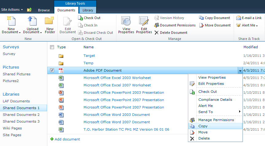Toggle the select-all checkbox in header
Screen dimensions: 265x146
click(x=52, y=47)
